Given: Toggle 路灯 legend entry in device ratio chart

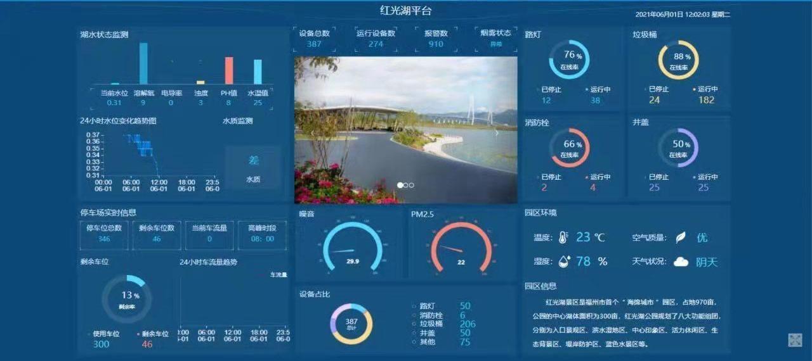Looking at the screenshot, I should [427, 306].
